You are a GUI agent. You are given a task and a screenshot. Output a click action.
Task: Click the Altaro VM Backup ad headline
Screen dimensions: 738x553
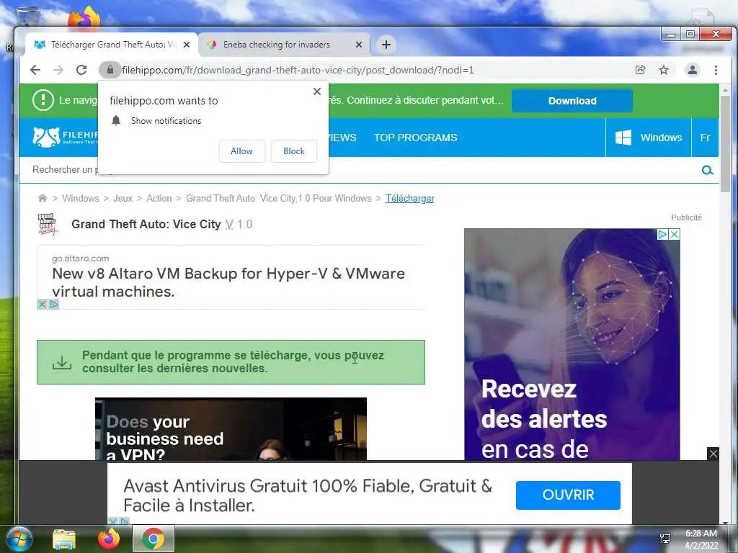[x=228, y=282]
